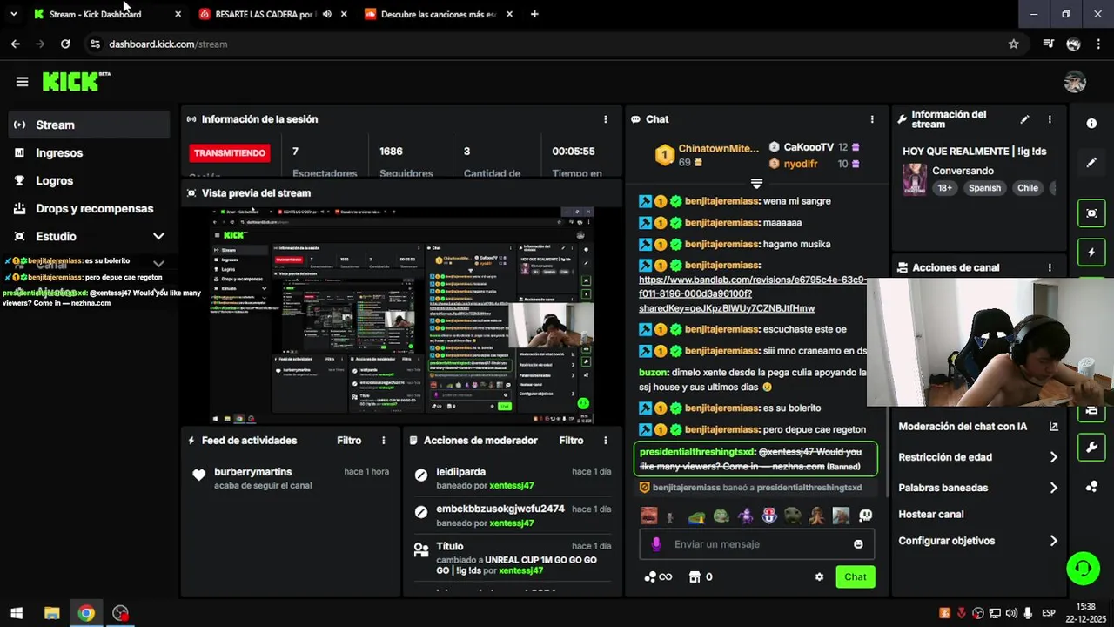Image resolution: width=1114 pixels, height=627 pixels.
Task: Open the emoji picker in message box
Action: click(x=858, y=544)
